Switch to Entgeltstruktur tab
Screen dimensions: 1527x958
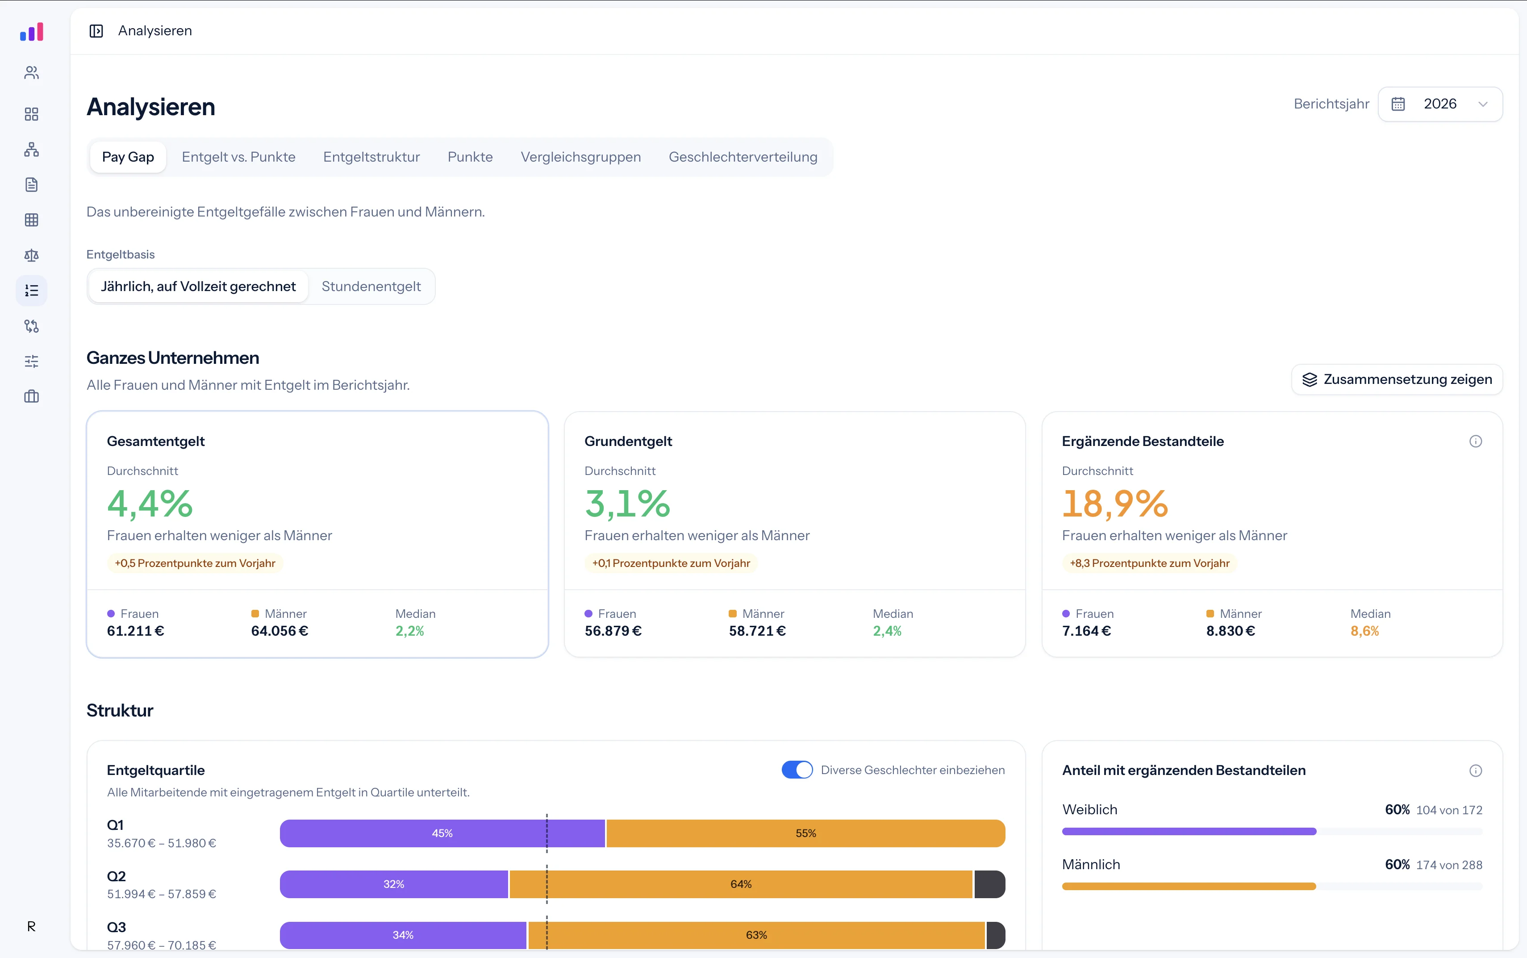[371, 157]
